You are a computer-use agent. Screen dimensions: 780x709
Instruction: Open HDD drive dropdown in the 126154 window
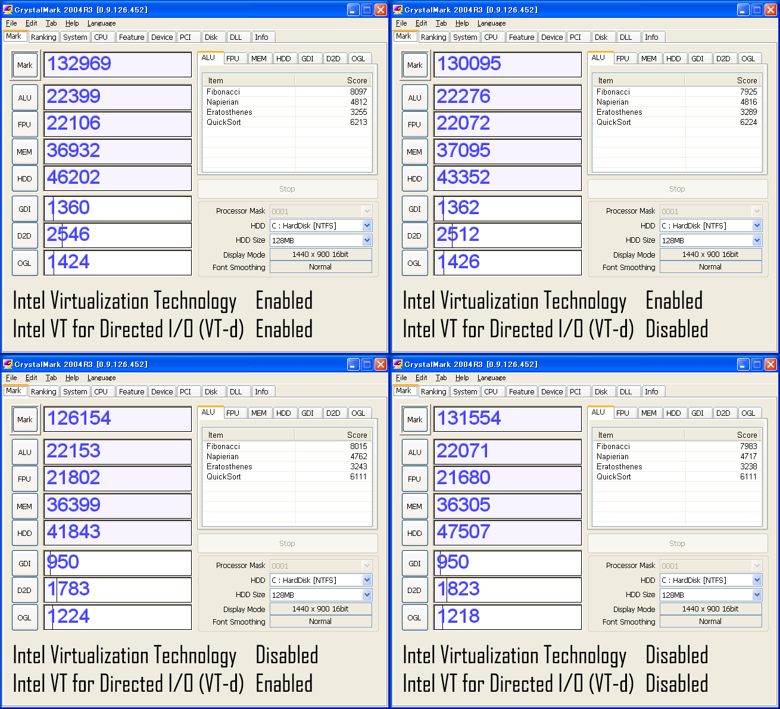point(367,580)
